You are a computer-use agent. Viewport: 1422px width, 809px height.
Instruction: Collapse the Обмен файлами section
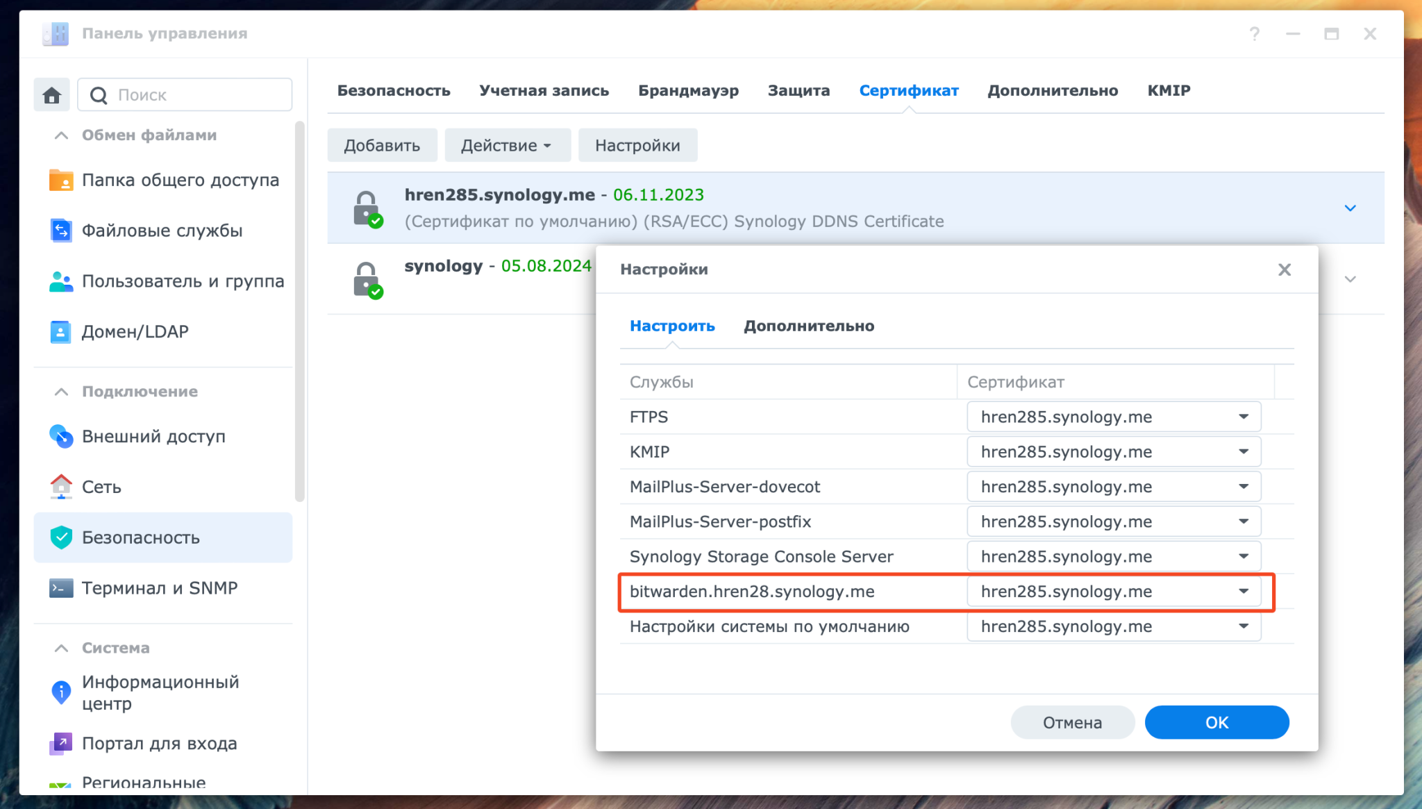pos(61,135)
